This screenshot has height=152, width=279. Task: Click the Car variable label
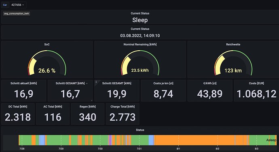coord(5,5)
